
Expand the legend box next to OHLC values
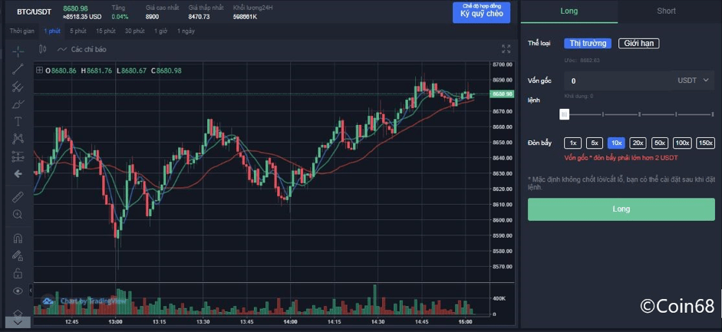[40, 71]
